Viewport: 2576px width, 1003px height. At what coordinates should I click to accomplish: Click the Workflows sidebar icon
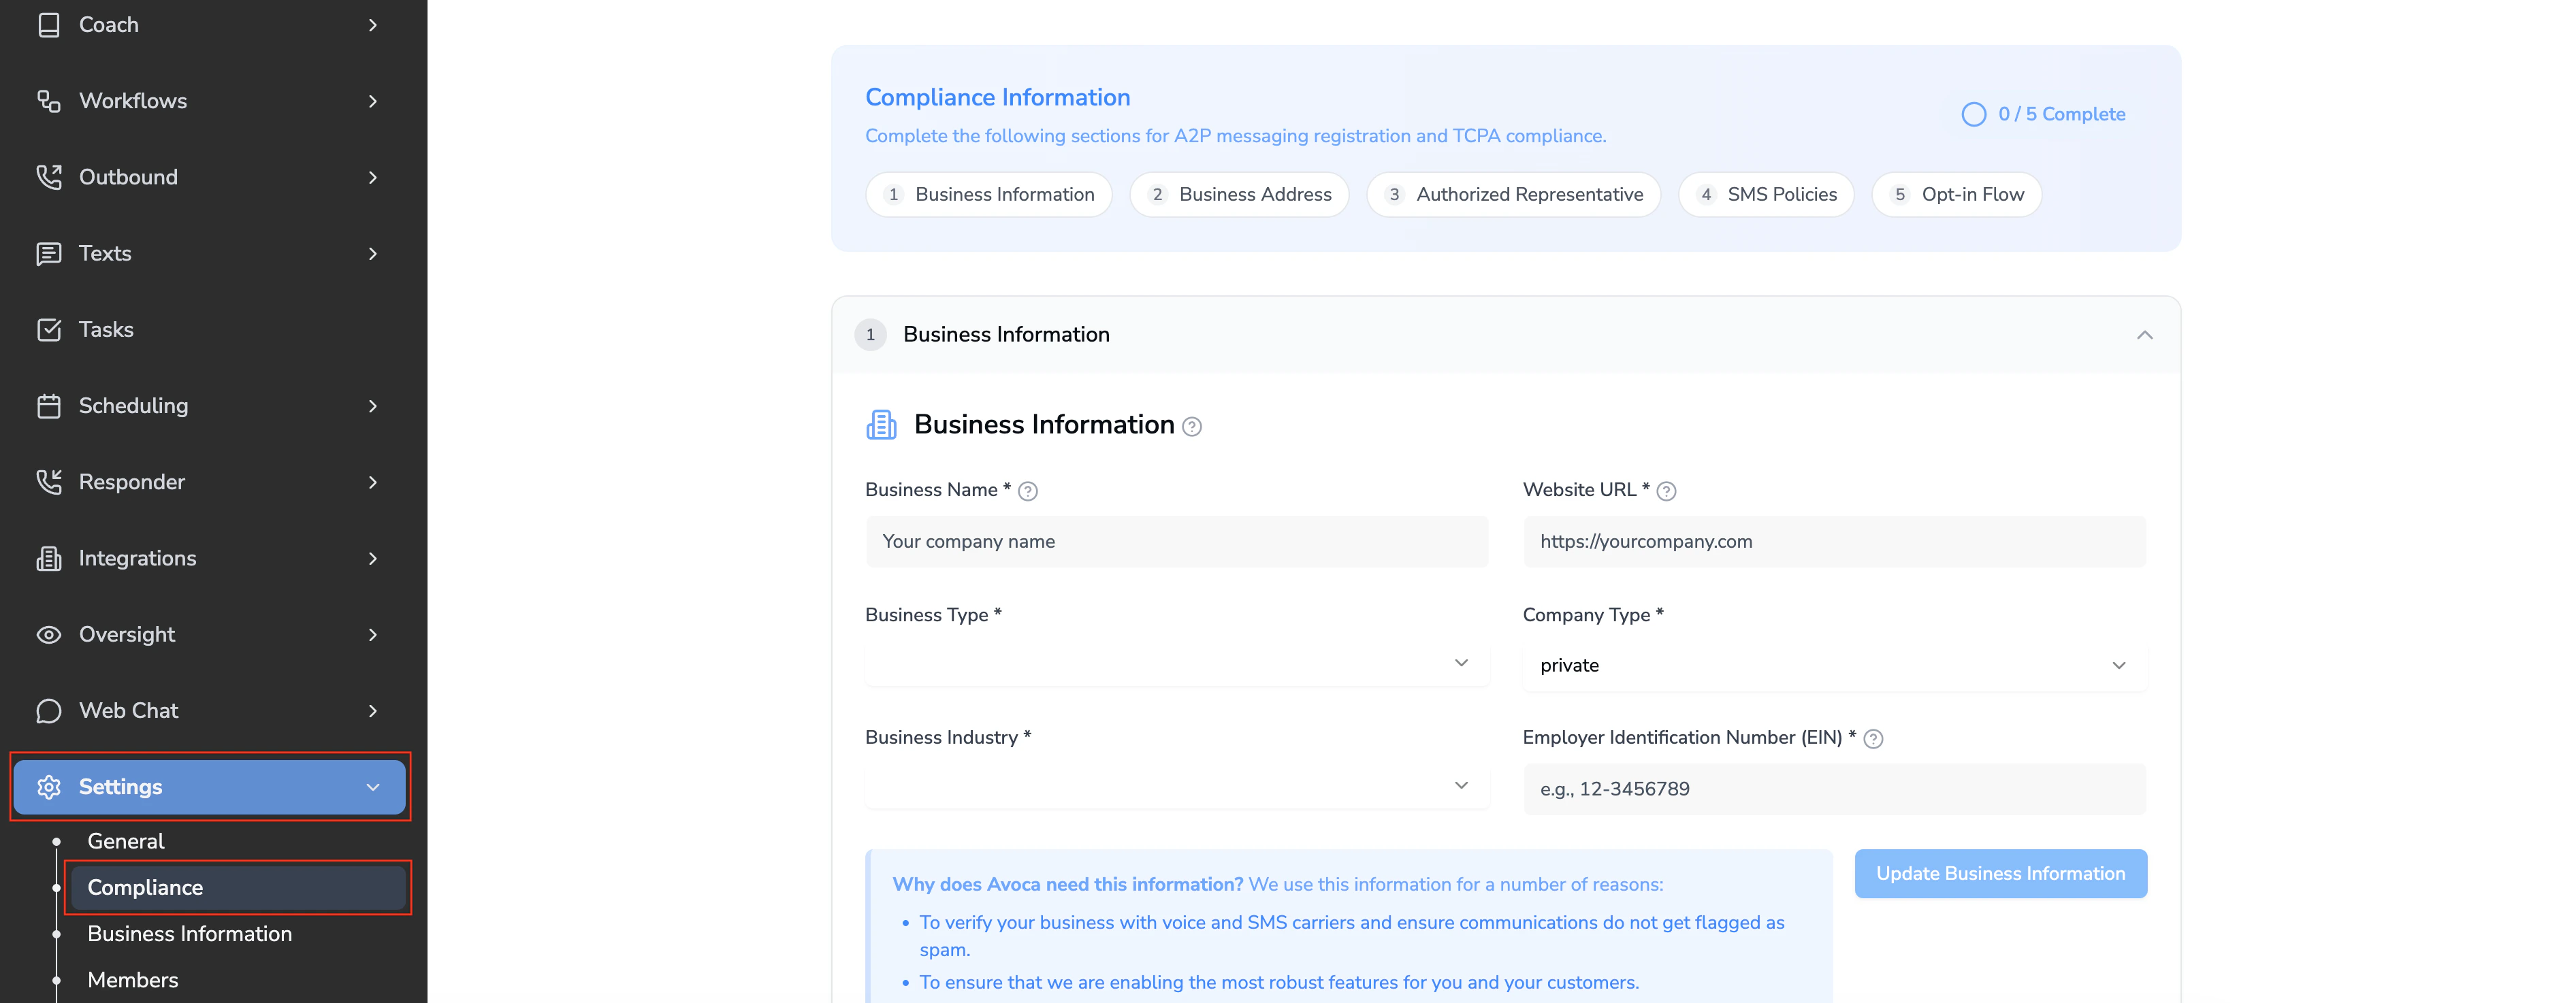click(x=48, y=101)
